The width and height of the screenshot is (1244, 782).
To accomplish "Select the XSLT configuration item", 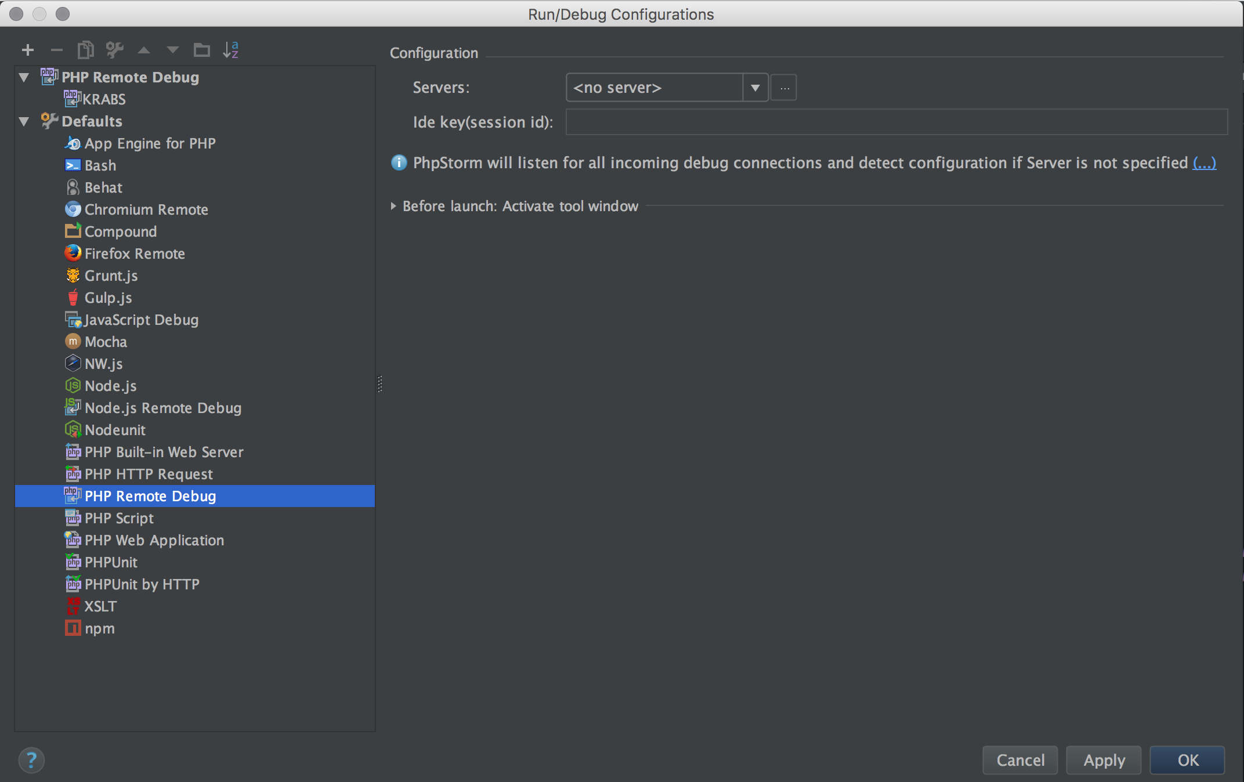I will [x=100, y=606].
